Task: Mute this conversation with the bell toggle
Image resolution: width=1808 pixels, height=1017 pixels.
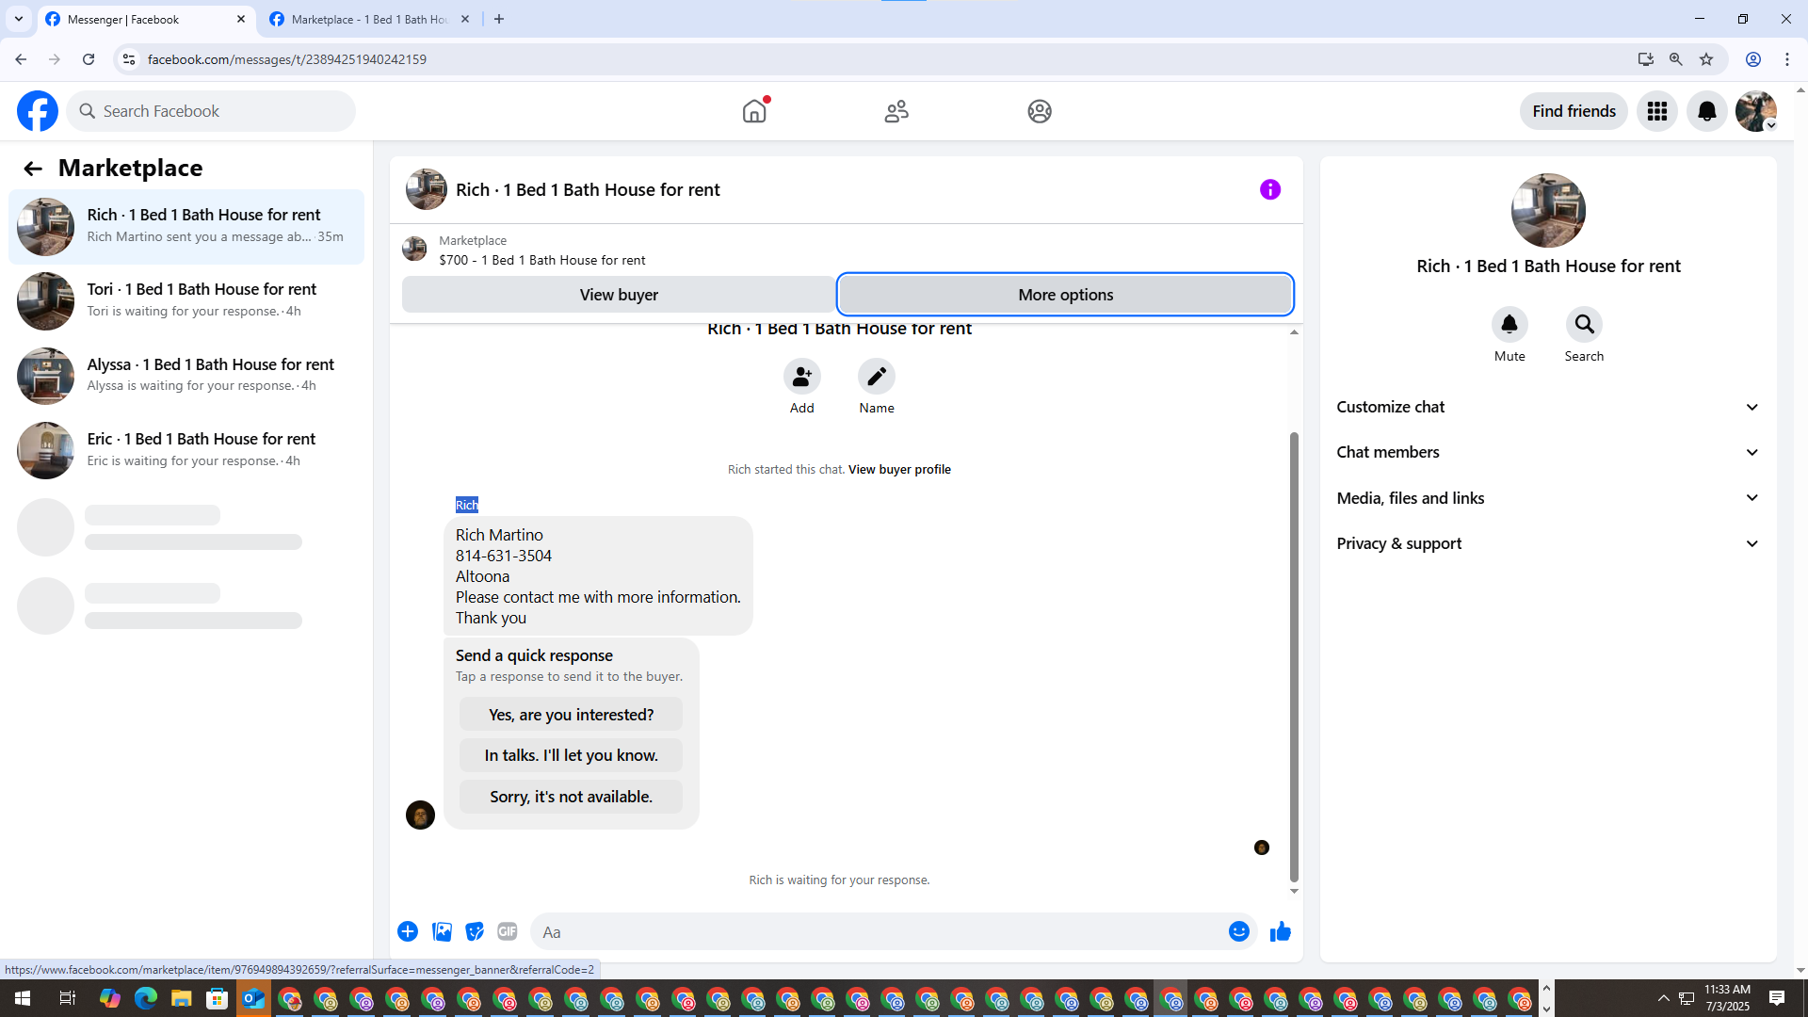Action: 1509,325
